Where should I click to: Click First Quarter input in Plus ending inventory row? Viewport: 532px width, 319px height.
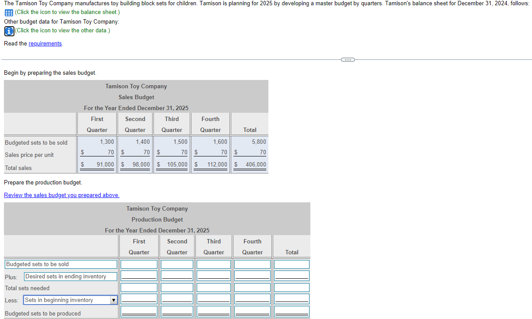click(x=139, y=275)
